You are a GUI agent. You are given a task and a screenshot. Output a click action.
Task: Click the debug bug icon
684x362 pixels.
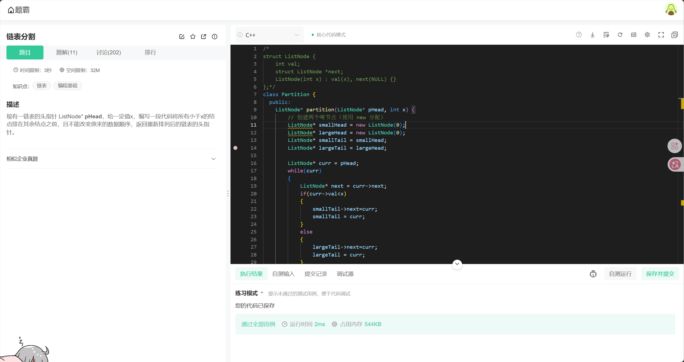pyautogui.click(x=593, y=274)
